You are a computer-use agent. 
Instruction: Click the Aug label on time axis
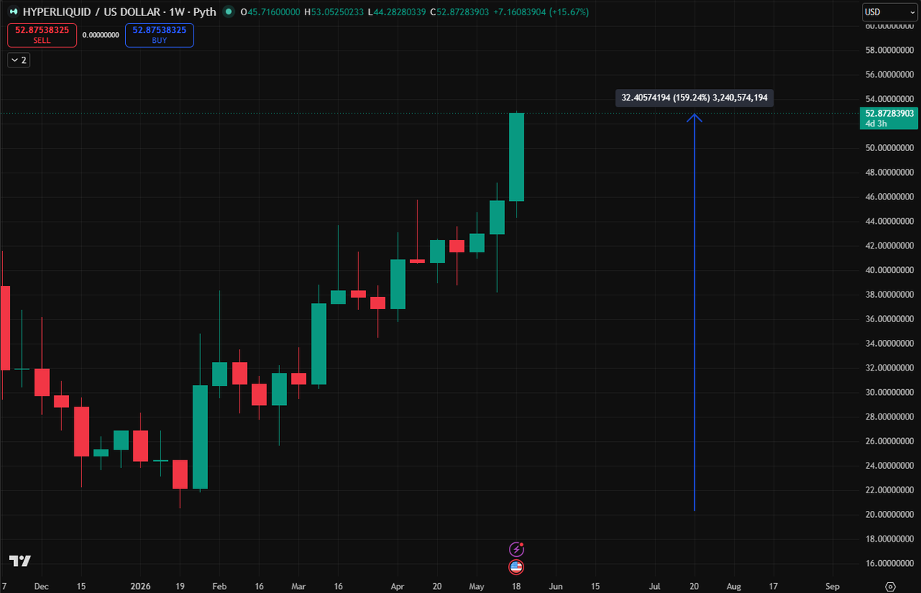pos(734,586)
